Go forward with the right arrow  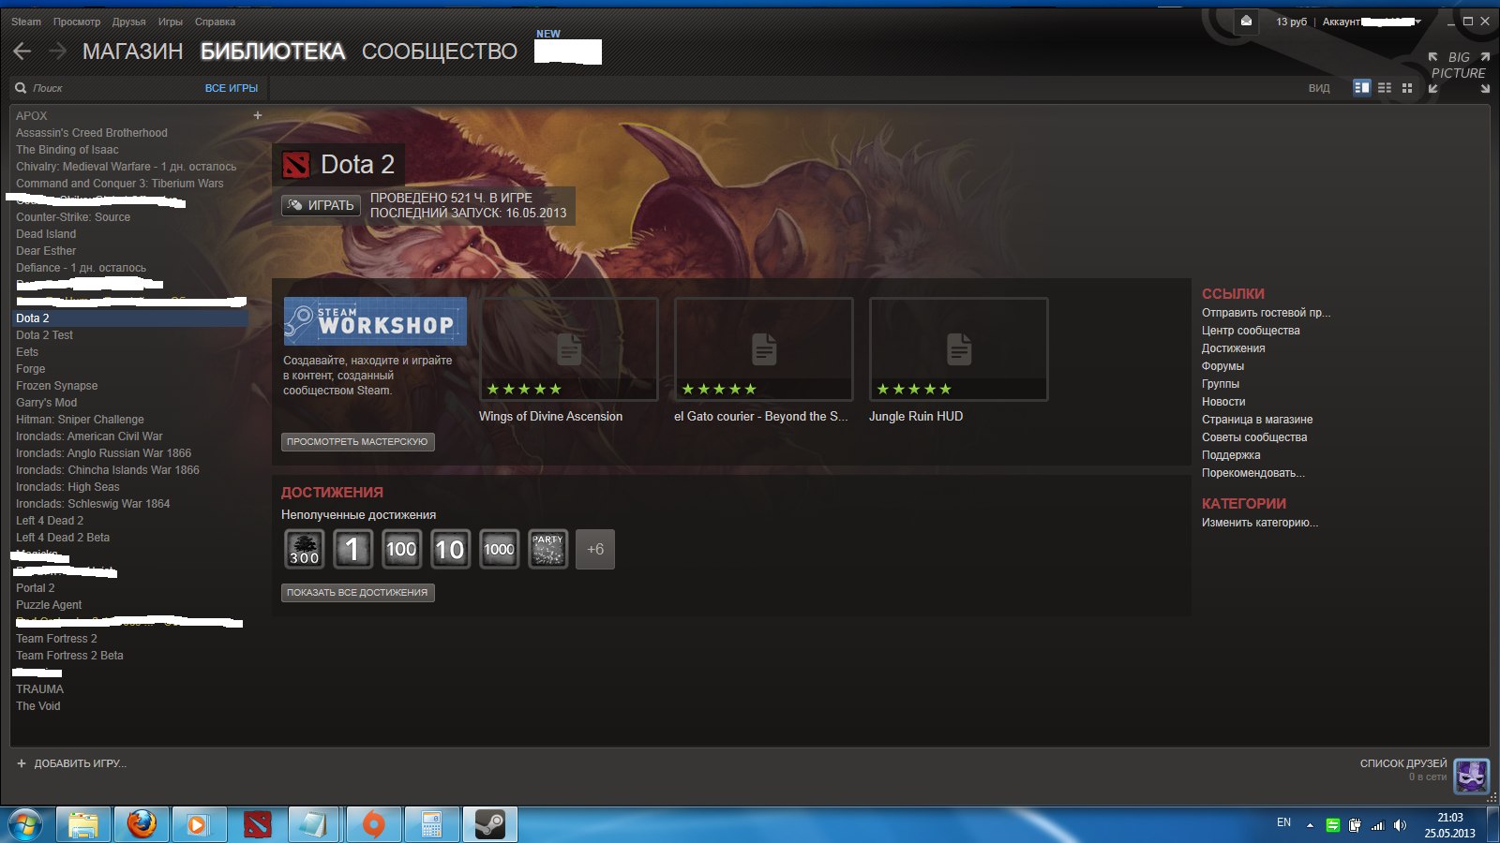[x=57, y=52]
